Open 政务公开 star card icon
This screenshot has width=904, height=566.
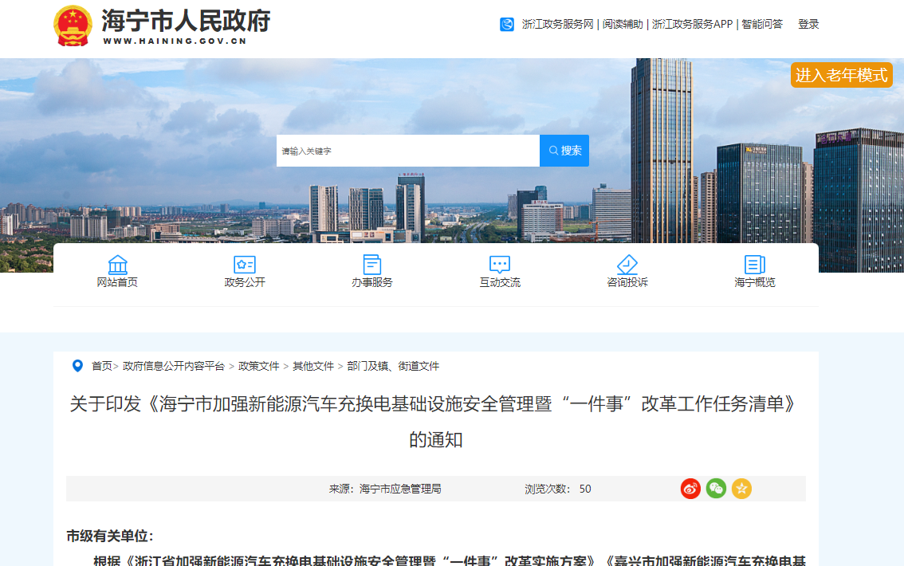pos(245,265)
